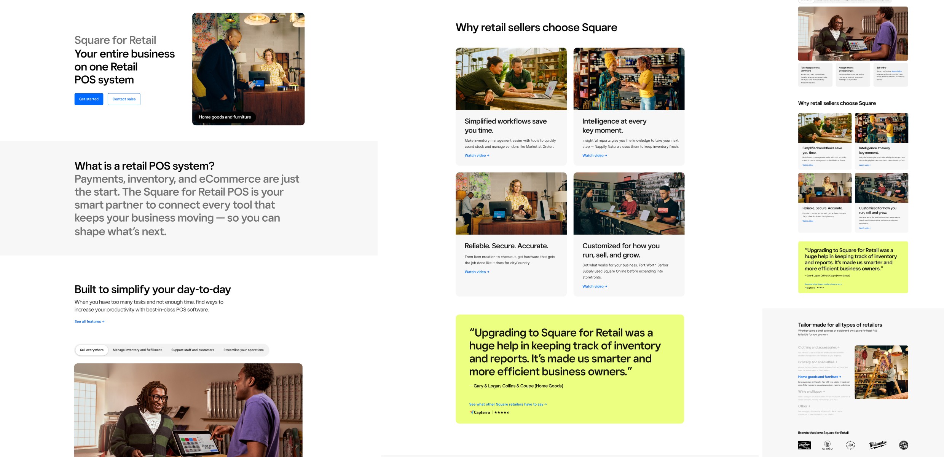Click the round badge logo after Milwaukee
944x457 pixels.
(904, 445)
